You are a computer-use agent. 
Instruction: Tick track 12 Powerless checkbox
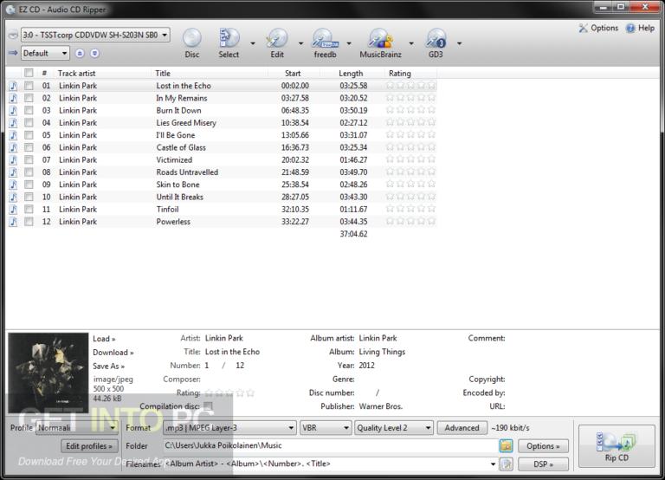pyautogui.click(x=29, y=222)
